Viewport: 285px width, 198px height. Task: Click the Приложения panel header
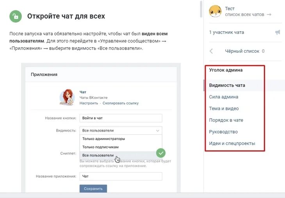point(101,74)
